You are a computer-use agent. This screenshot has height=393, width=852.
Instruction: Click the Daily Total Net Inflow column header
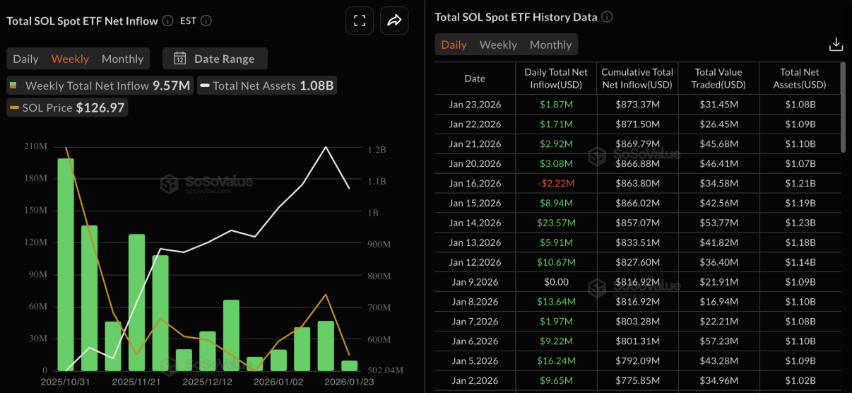pyautogui.click(x=556, y=78)
